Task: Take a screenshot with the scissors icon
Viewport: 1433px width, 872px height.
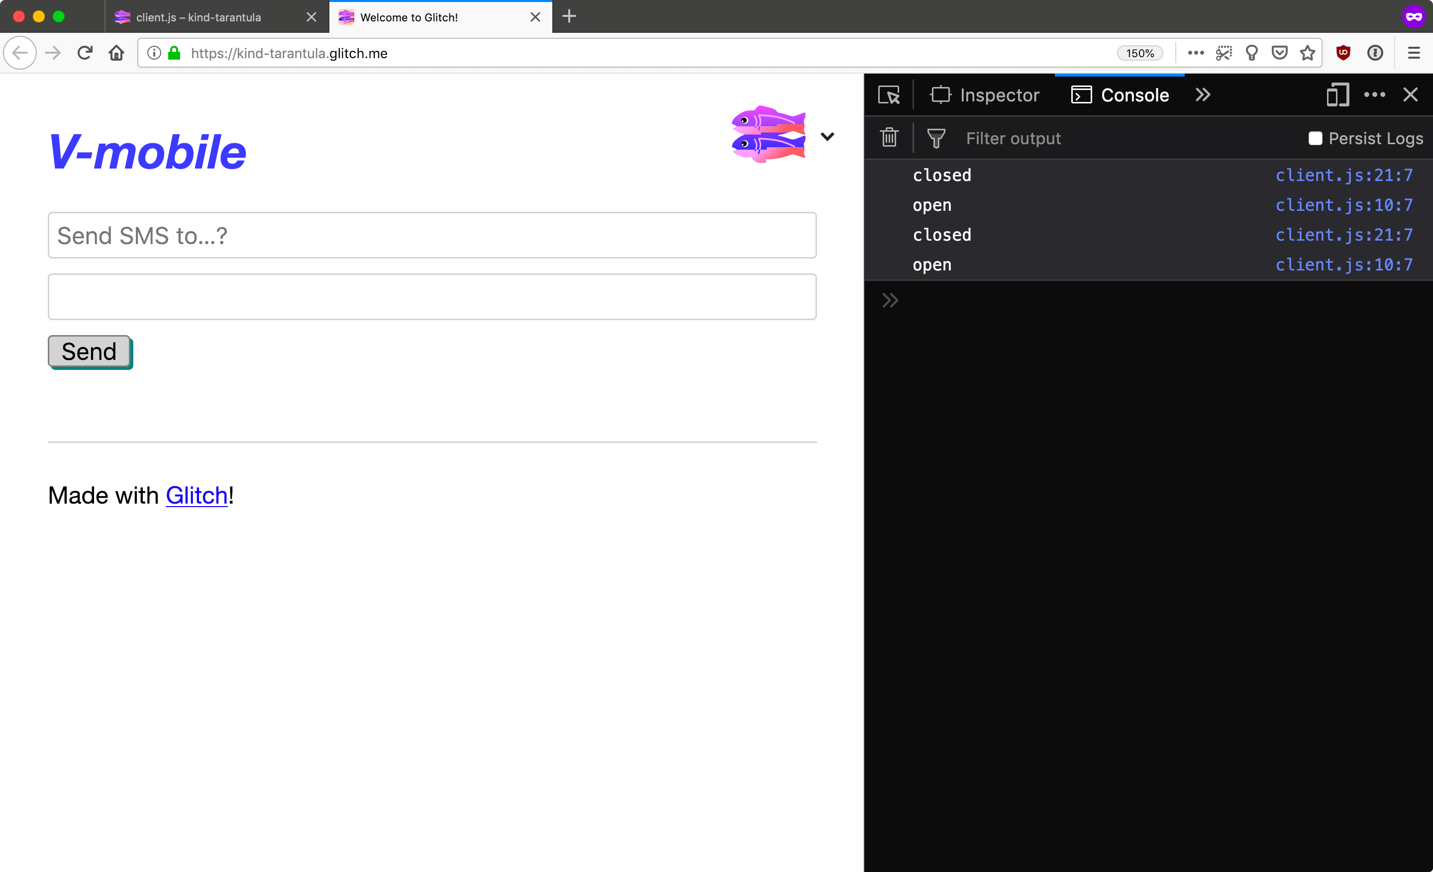Action: (x=1224, y=53)
